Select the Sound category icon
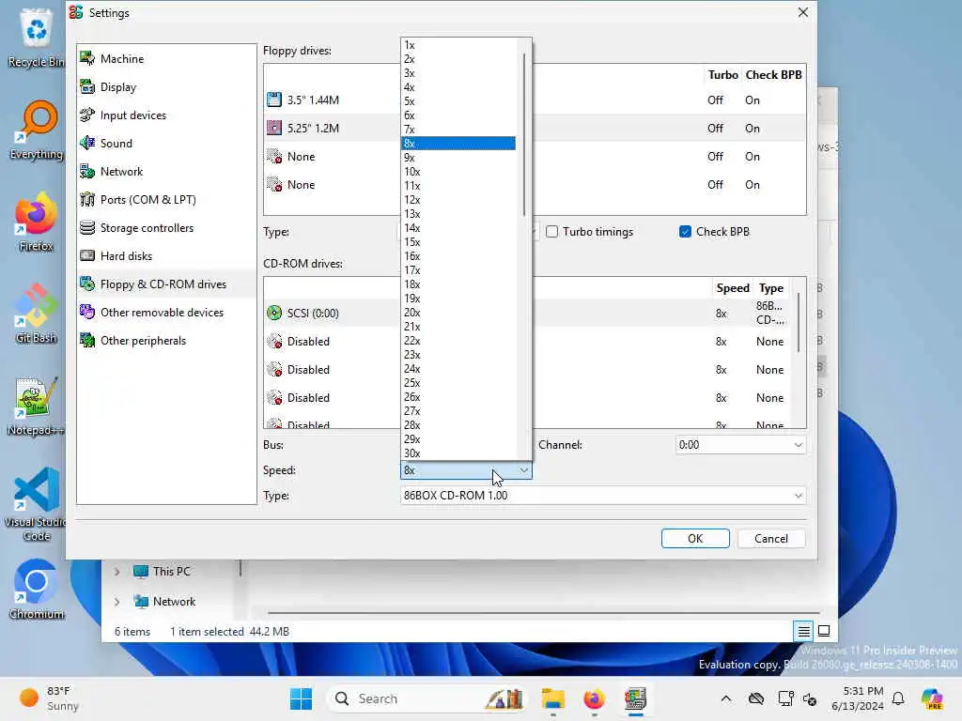Viewport: 962px width, 721px height. 87,144
